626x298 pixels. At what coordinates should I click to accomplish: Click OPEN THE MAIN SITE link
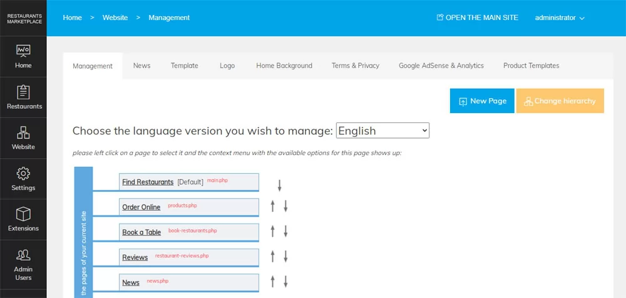[x=482, y=17]
